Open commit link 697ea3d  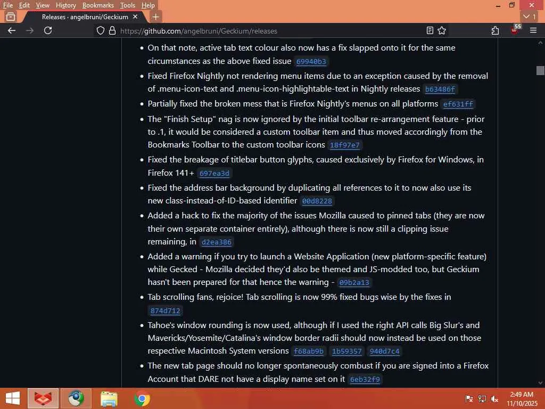[x=214, y=173]
